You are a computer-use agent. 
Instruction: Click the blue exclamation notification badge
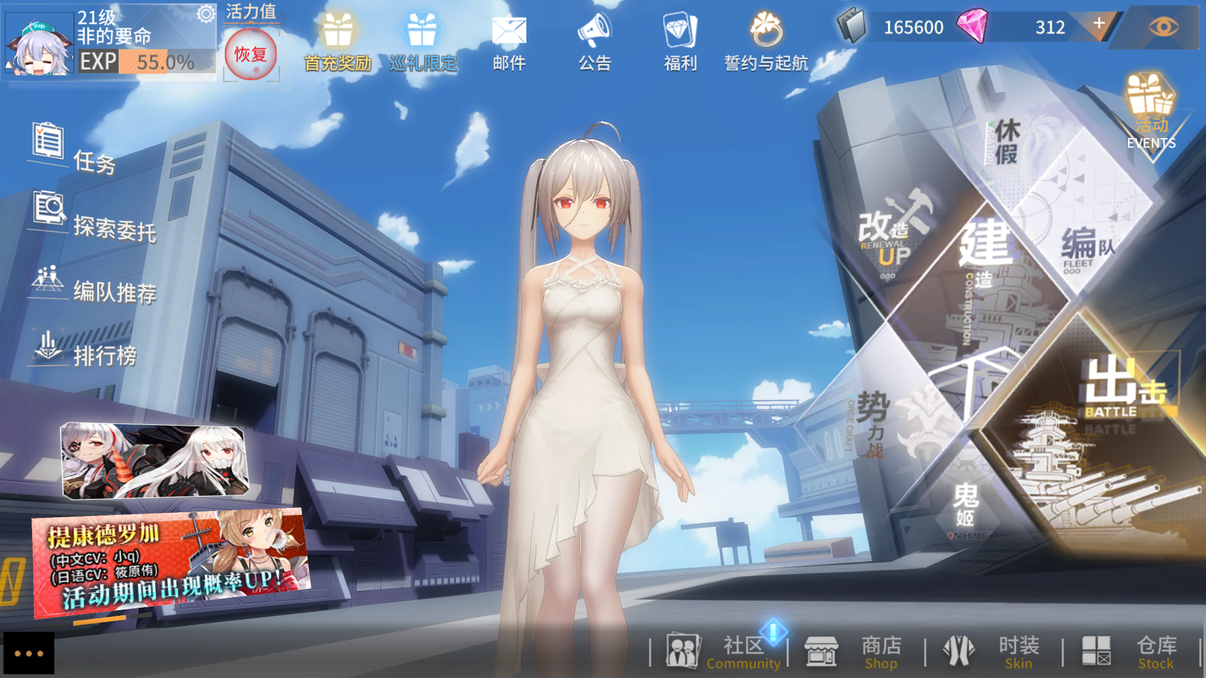pos(773,632)
